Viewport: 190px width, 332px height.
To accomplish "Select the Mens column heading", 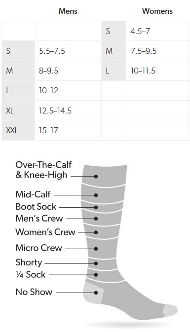I will pos(68,11).
